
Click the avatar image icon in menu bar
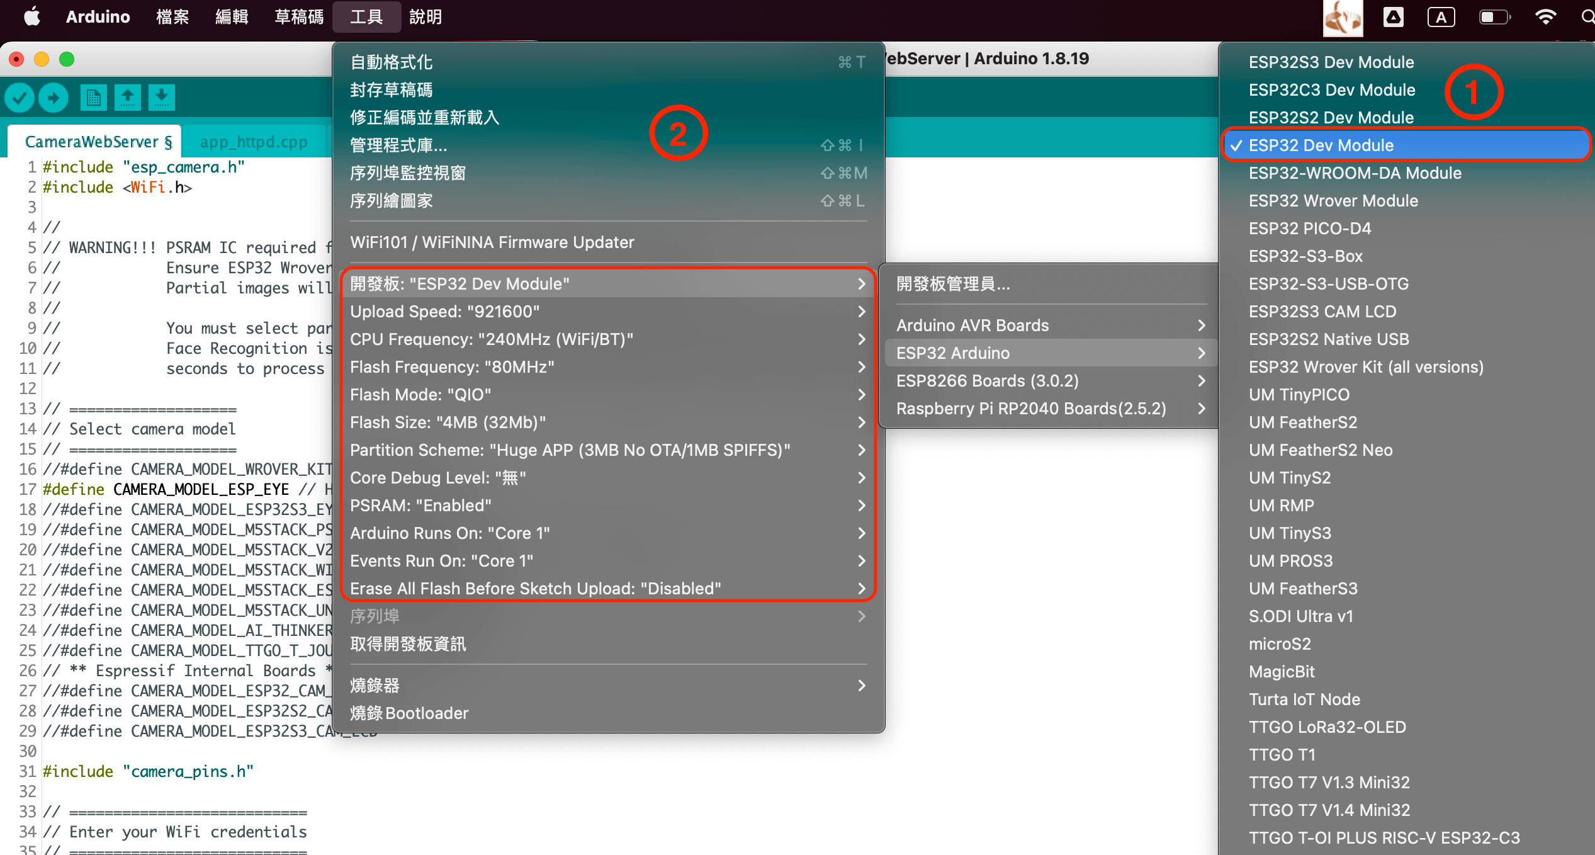pyautogui.click(x=1343, y=18)
